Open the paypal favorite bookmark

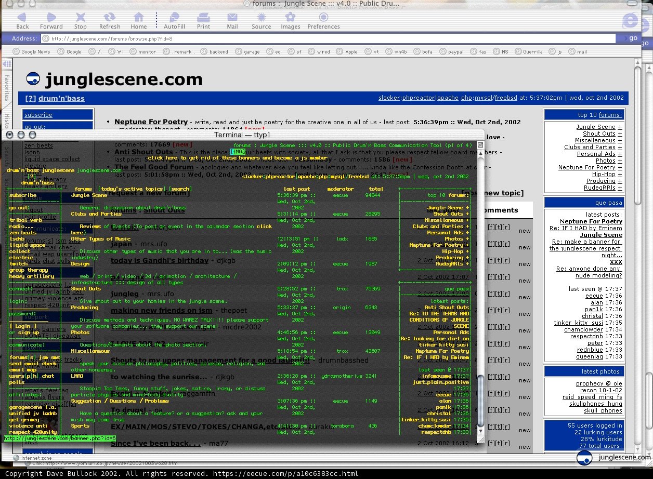pos(451,52)
